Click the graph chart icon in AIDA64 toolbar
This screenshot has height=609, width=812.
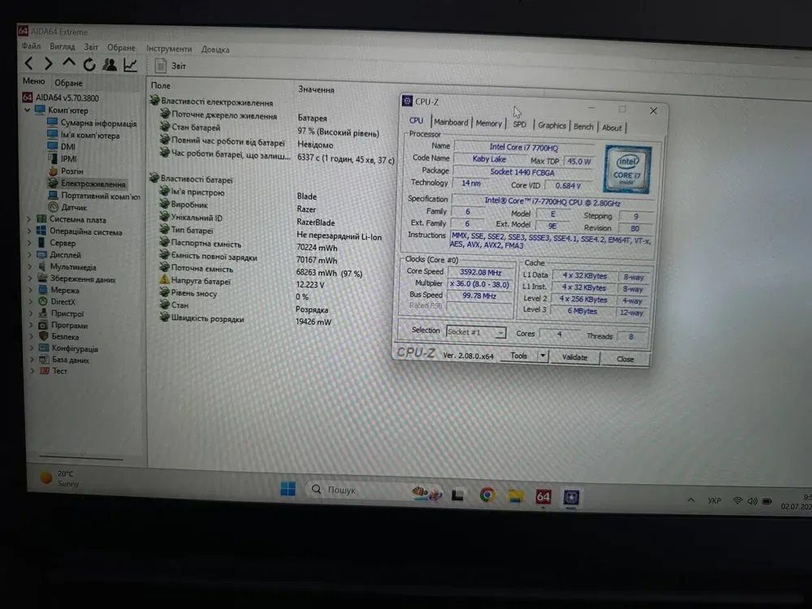130,65
